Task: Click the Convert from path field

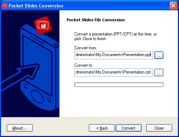Action: point(114,55)
